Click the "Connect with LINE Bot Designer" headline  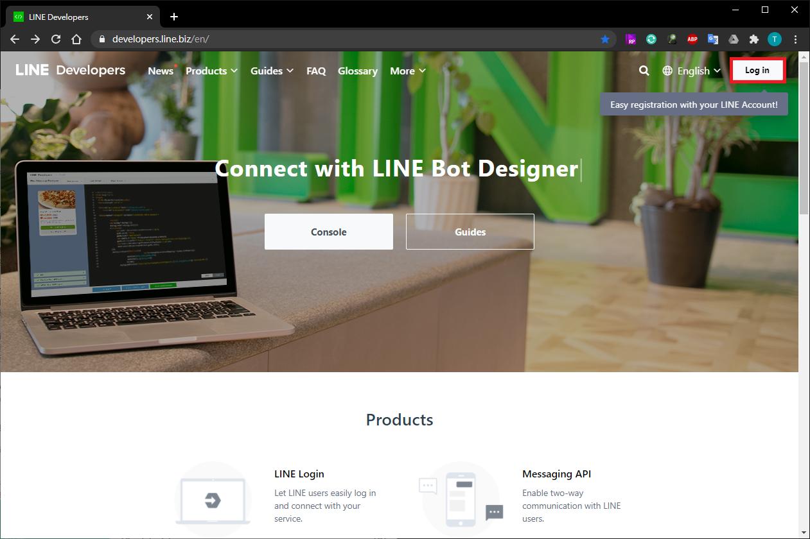pyautogui.click(x=396, y=169)
